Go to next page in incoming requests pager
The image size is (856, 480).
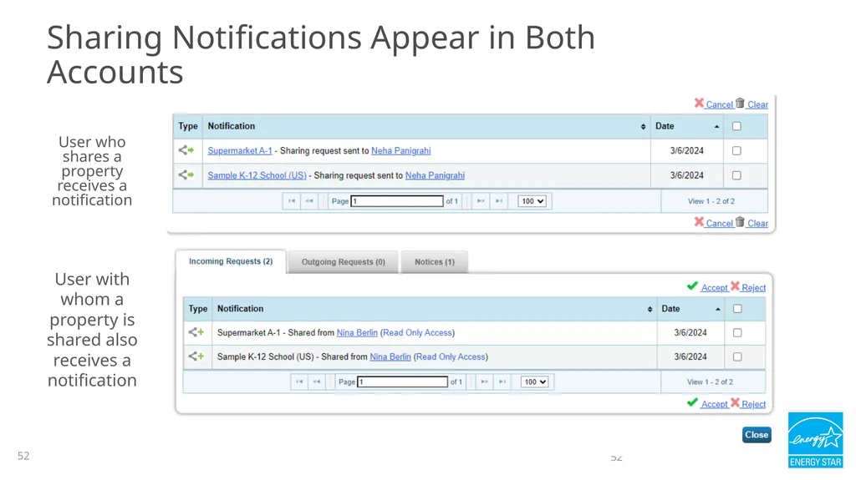484,381
